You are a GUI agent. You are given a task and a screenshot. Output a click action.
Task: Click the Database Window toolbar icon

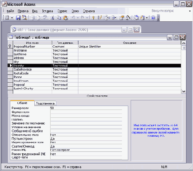point(136,18)
